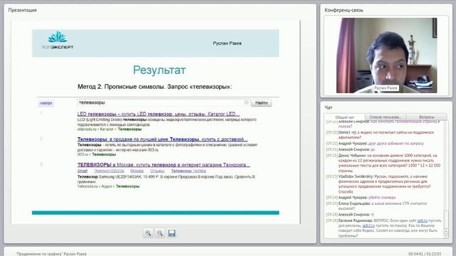
Task: Click the second magnifier zoom icon under the slide
Action: pos(160,233)
